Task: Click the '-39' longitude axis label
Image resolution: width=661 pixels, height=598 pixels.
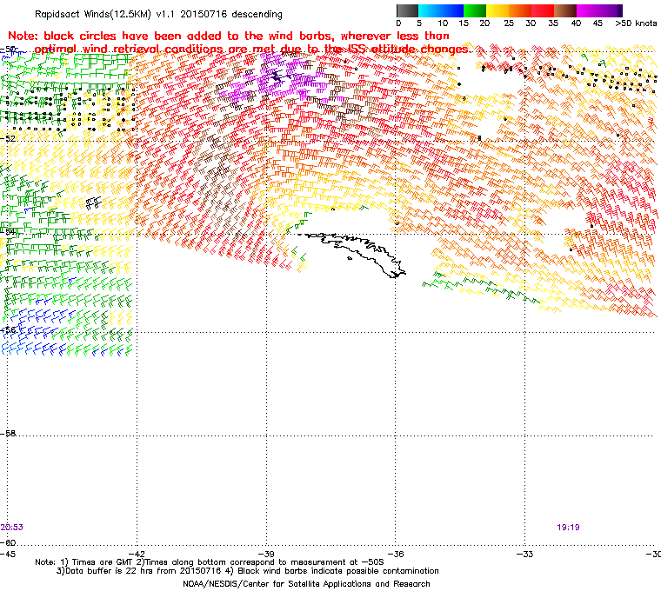Action: (x=266, y=554)
